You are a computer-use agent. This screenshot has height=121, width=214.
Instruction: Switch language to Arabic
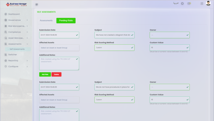click(x=176, y=4)
